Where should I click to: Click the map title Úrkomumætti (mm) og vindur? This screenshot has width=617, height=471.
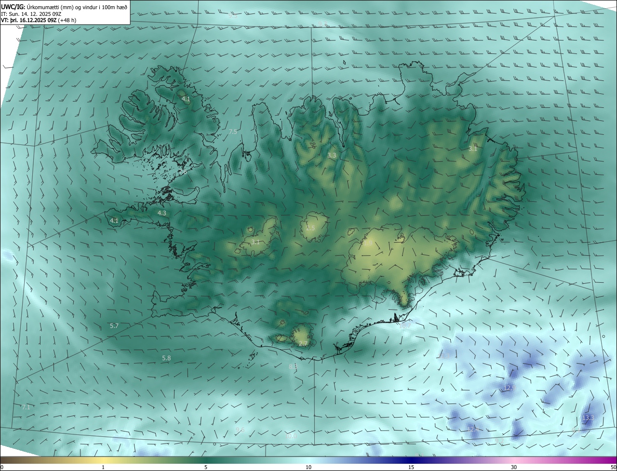coord(77,6)
